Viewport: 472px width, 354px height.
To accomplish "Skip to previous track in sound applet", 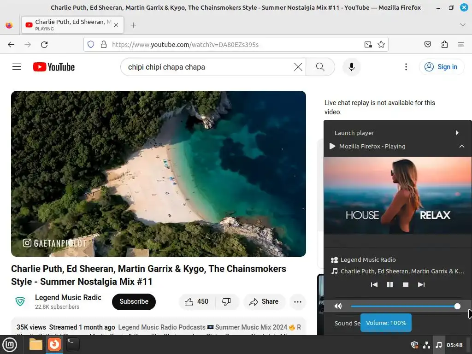I will point(374,285).
